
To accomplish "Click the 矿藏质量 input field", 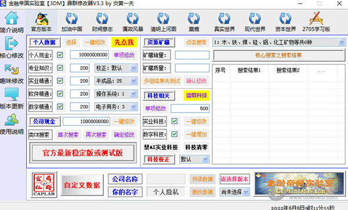I will click(192, 68).
